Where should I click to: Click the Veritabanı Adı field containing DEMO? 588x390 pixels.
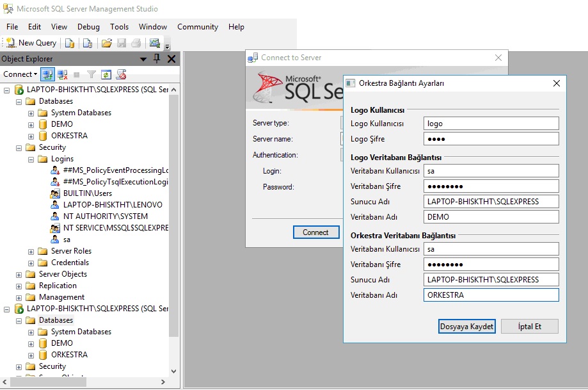491,217
